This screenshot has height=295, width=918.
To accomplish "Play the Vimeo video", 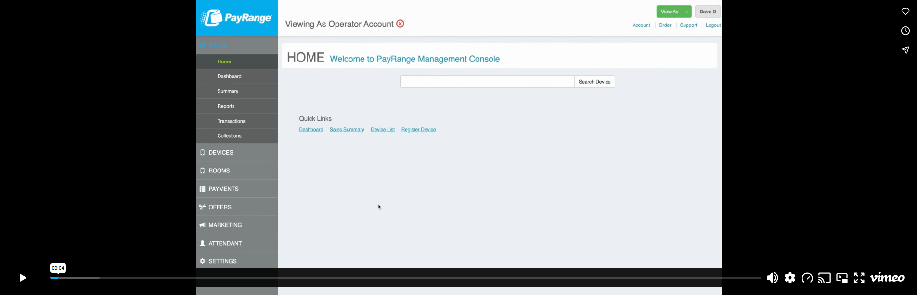I will (x=23, y=278).
